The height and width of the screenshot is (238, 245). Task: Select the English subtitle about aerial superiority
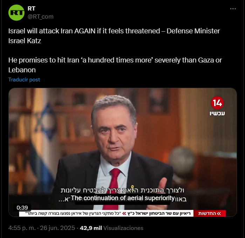[123, 198]
